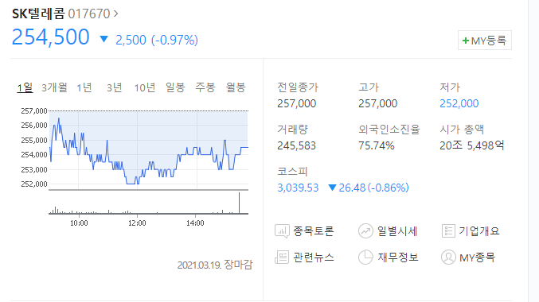This screenshot has height=302, width=539.
Task: Click the 시가 총액 value 20조 5,498억
Action: [471, 145]
